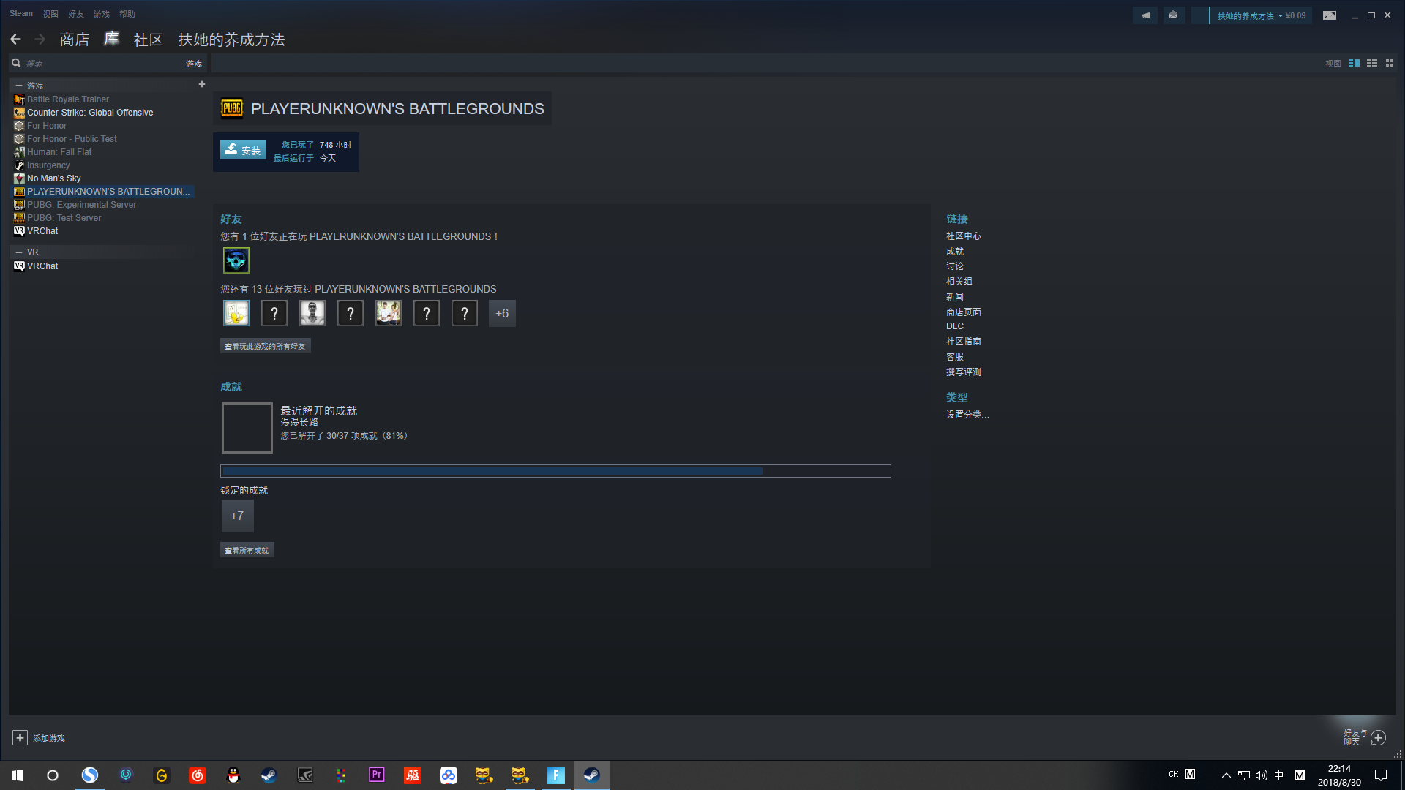The height and width of the screenshot is (790, 1405).
Task: Collapse the 游戏 category in the library list
Action: click(x=19, y=86)
